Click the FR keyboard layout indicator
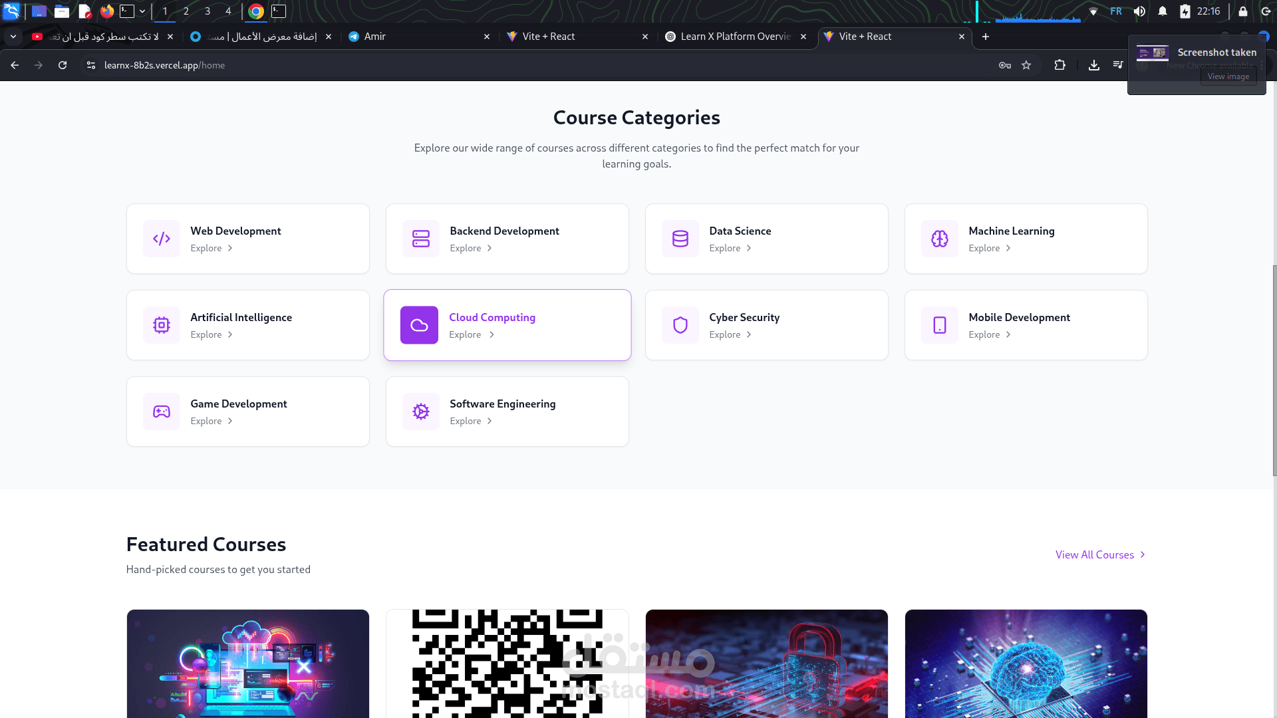 pyautogui.click(x=1116, y=11)
